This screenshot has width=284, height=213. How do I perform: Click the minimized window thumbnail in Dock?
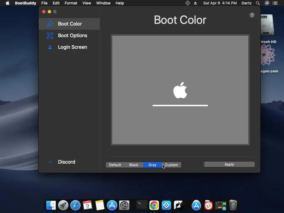(x=220, y=206)
